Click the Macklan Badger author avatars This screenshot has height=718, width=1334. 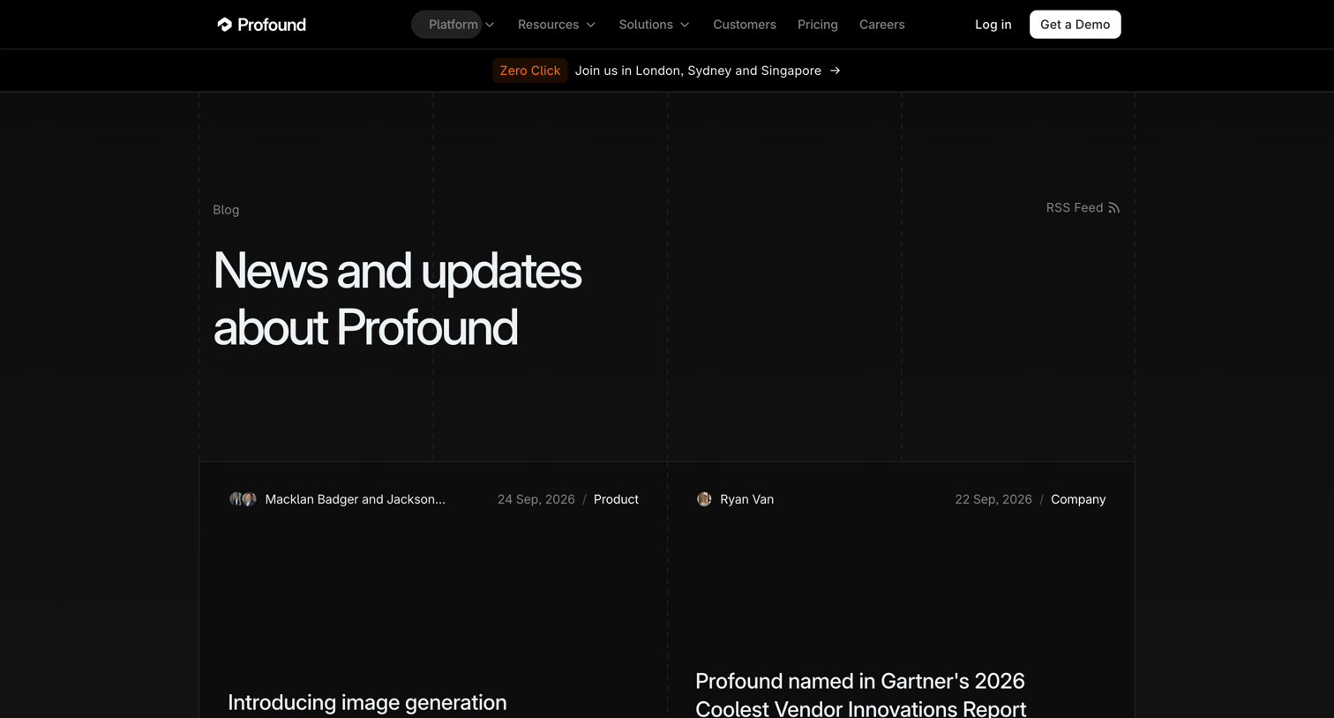243,499
